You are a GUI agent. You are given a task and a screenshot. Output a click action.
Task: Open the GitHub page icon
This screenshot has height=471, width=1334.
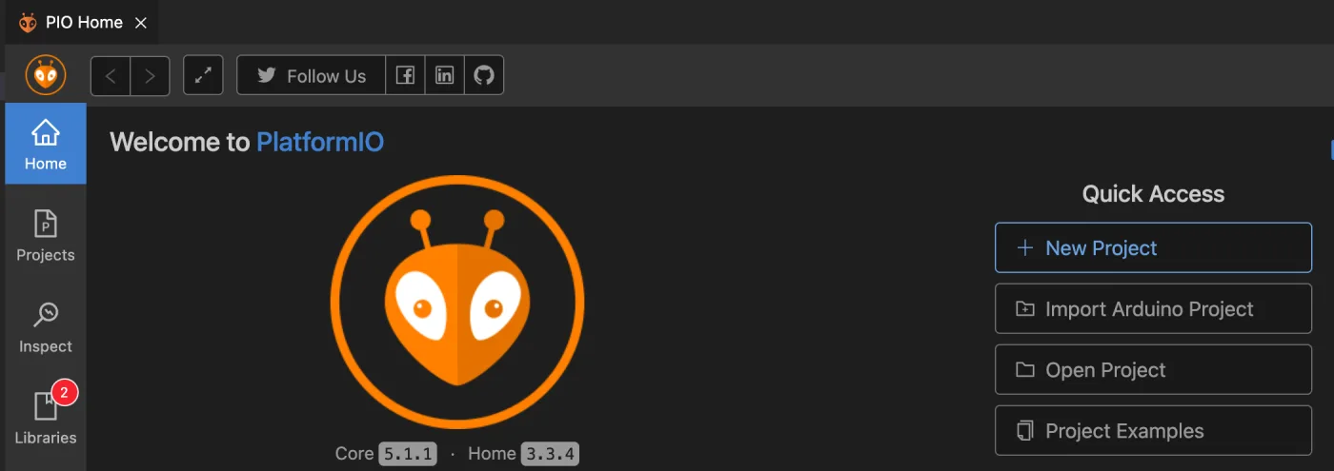[x=484, y=76]
